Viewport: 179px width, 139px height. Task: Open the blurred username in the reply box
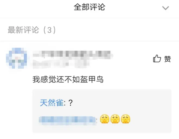67,121
